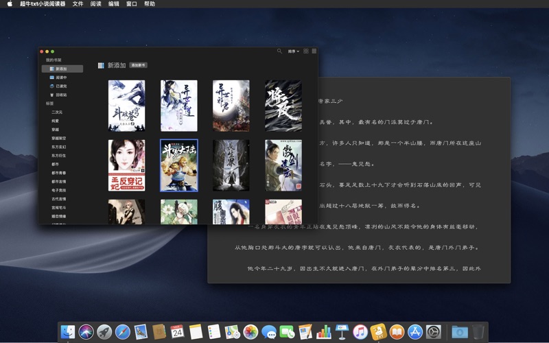Filter by 古代言情 tag
This screenshot has height=343, width=549.
(x=59, y=199)
